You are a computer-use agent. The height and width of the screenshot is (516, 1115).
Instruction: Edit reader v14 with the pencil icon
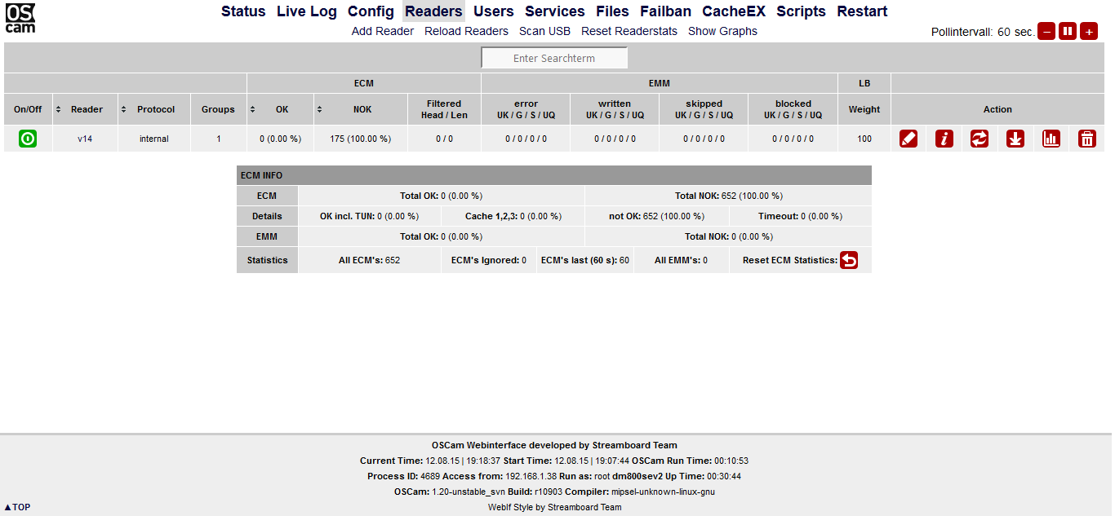coord(908,139)
